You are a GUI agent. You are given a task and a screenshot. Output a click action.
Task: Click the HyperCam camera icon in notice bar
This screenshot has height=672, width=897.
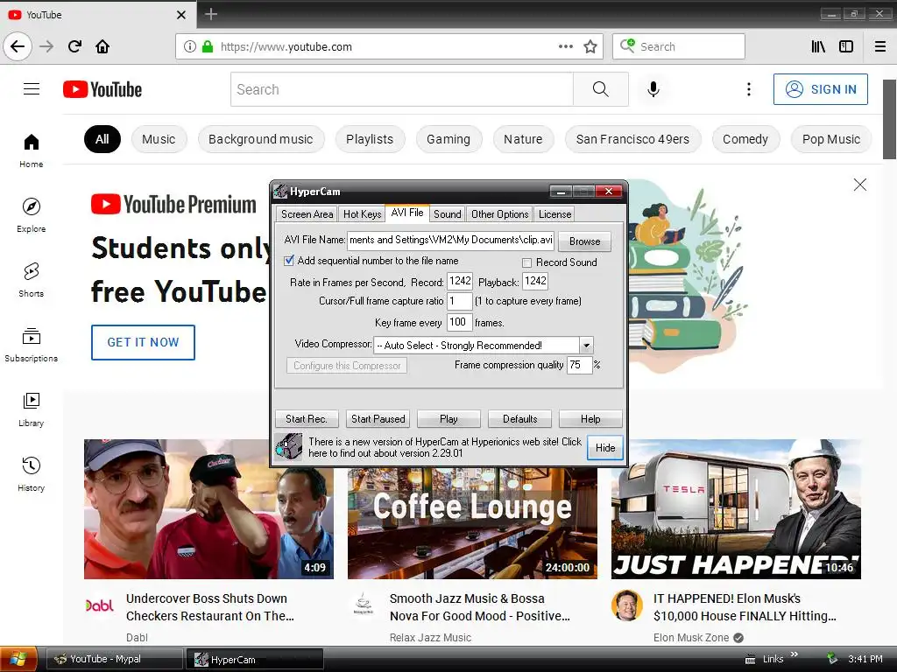tap(287, 447)
